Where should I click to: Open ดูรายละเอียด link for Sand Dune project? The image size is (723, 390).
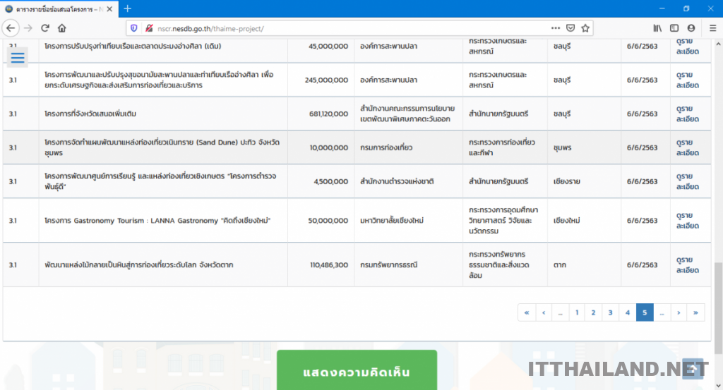(x=687, y=147)
